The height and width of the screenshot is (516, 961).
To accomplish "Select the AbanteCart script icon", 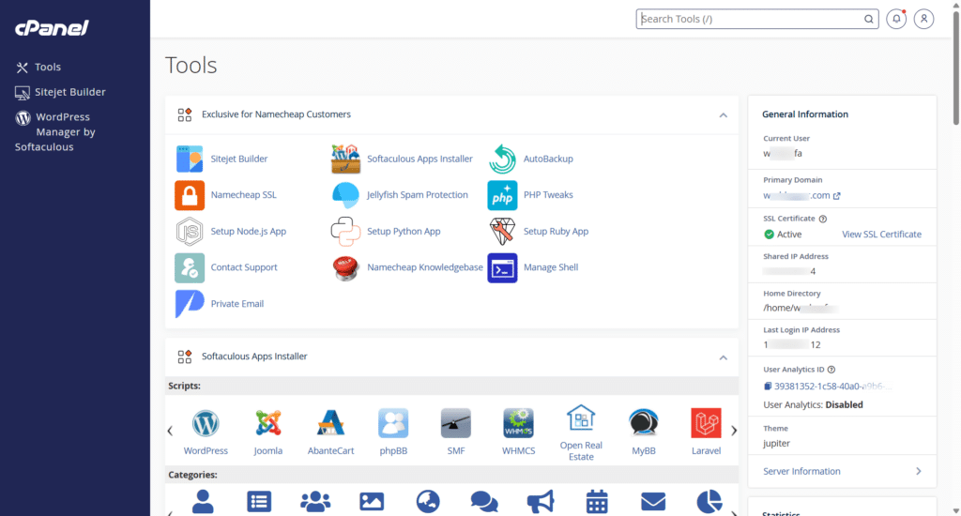I will [x=330, y=423].
